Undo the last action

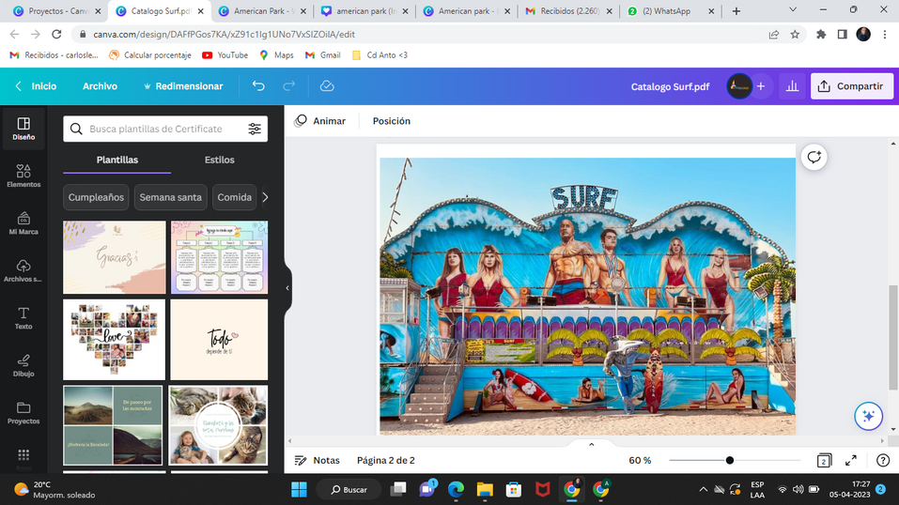click(x=258, y=86)
